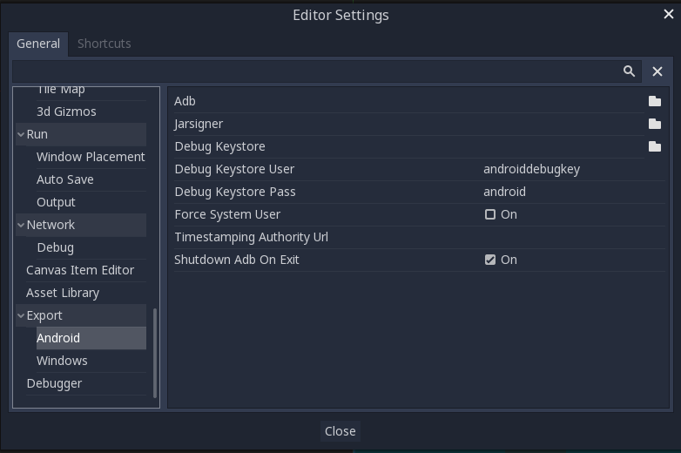Click the settings search input field
This screenshot has width=681, height=453.
314,71
